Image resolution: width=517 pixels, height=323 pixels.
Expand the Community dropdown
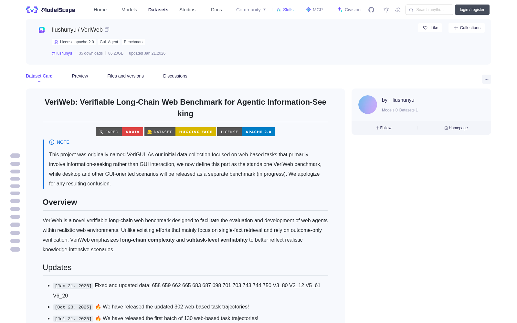pos(251,10)
